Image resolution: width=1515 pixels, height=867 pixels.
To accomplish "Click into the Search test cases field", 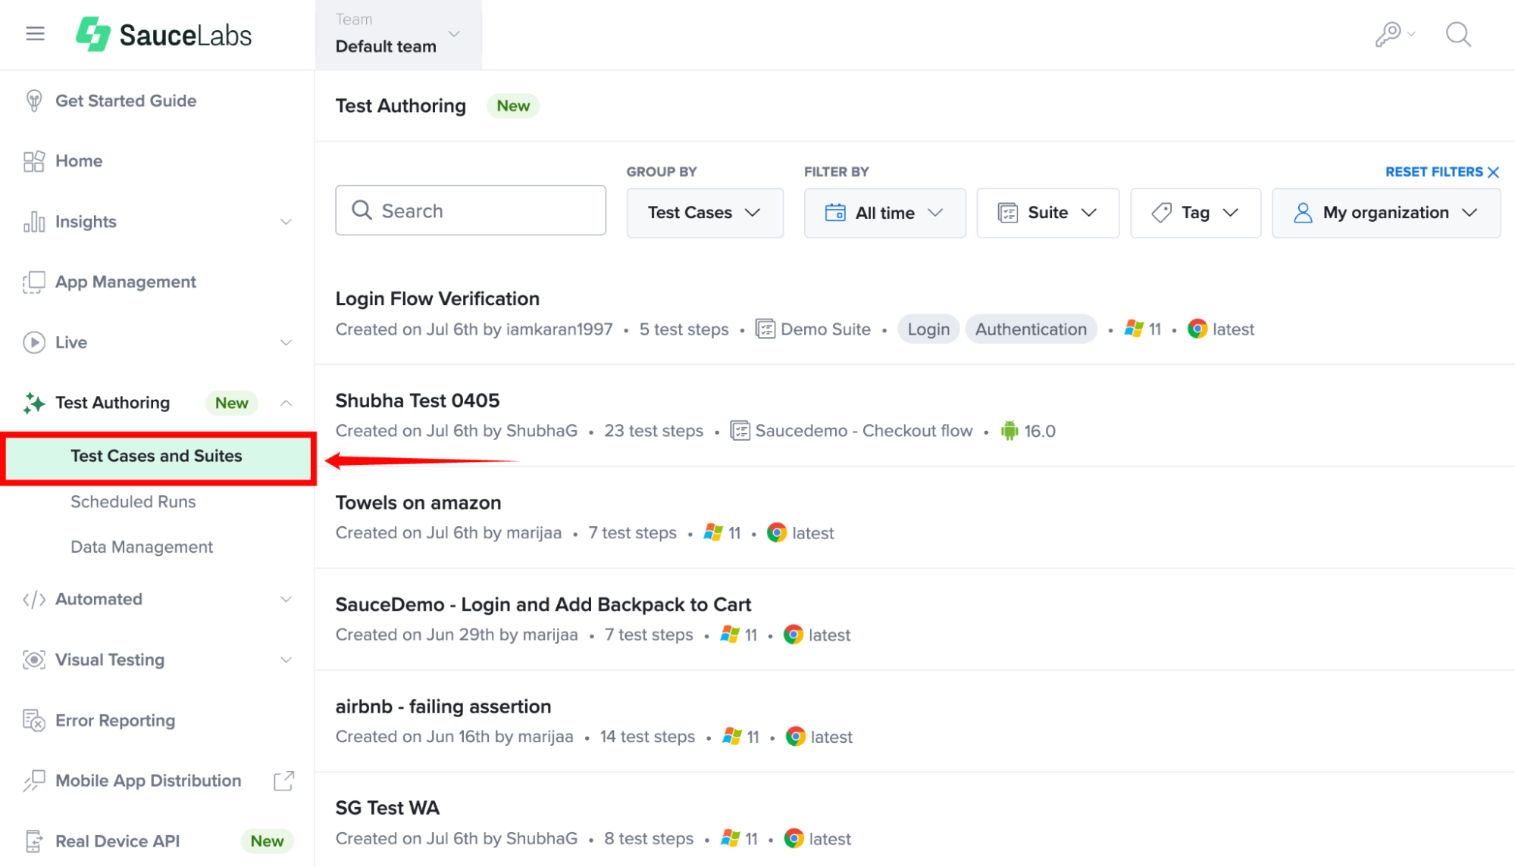I will pyautogui.click(x=471, y=211).
